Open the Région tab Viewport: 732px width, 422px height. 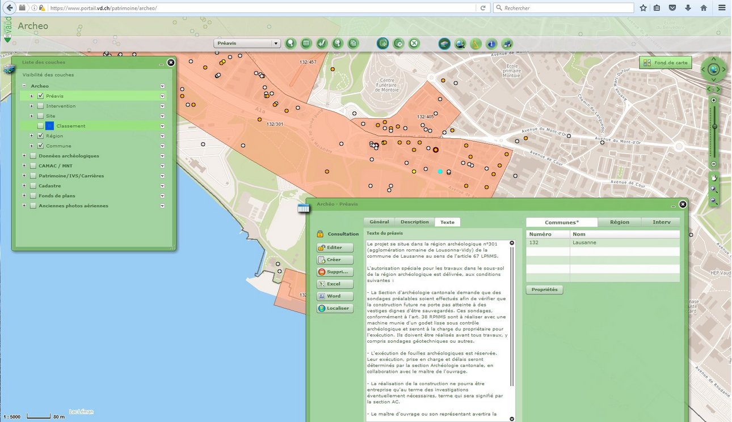[619, 222]
